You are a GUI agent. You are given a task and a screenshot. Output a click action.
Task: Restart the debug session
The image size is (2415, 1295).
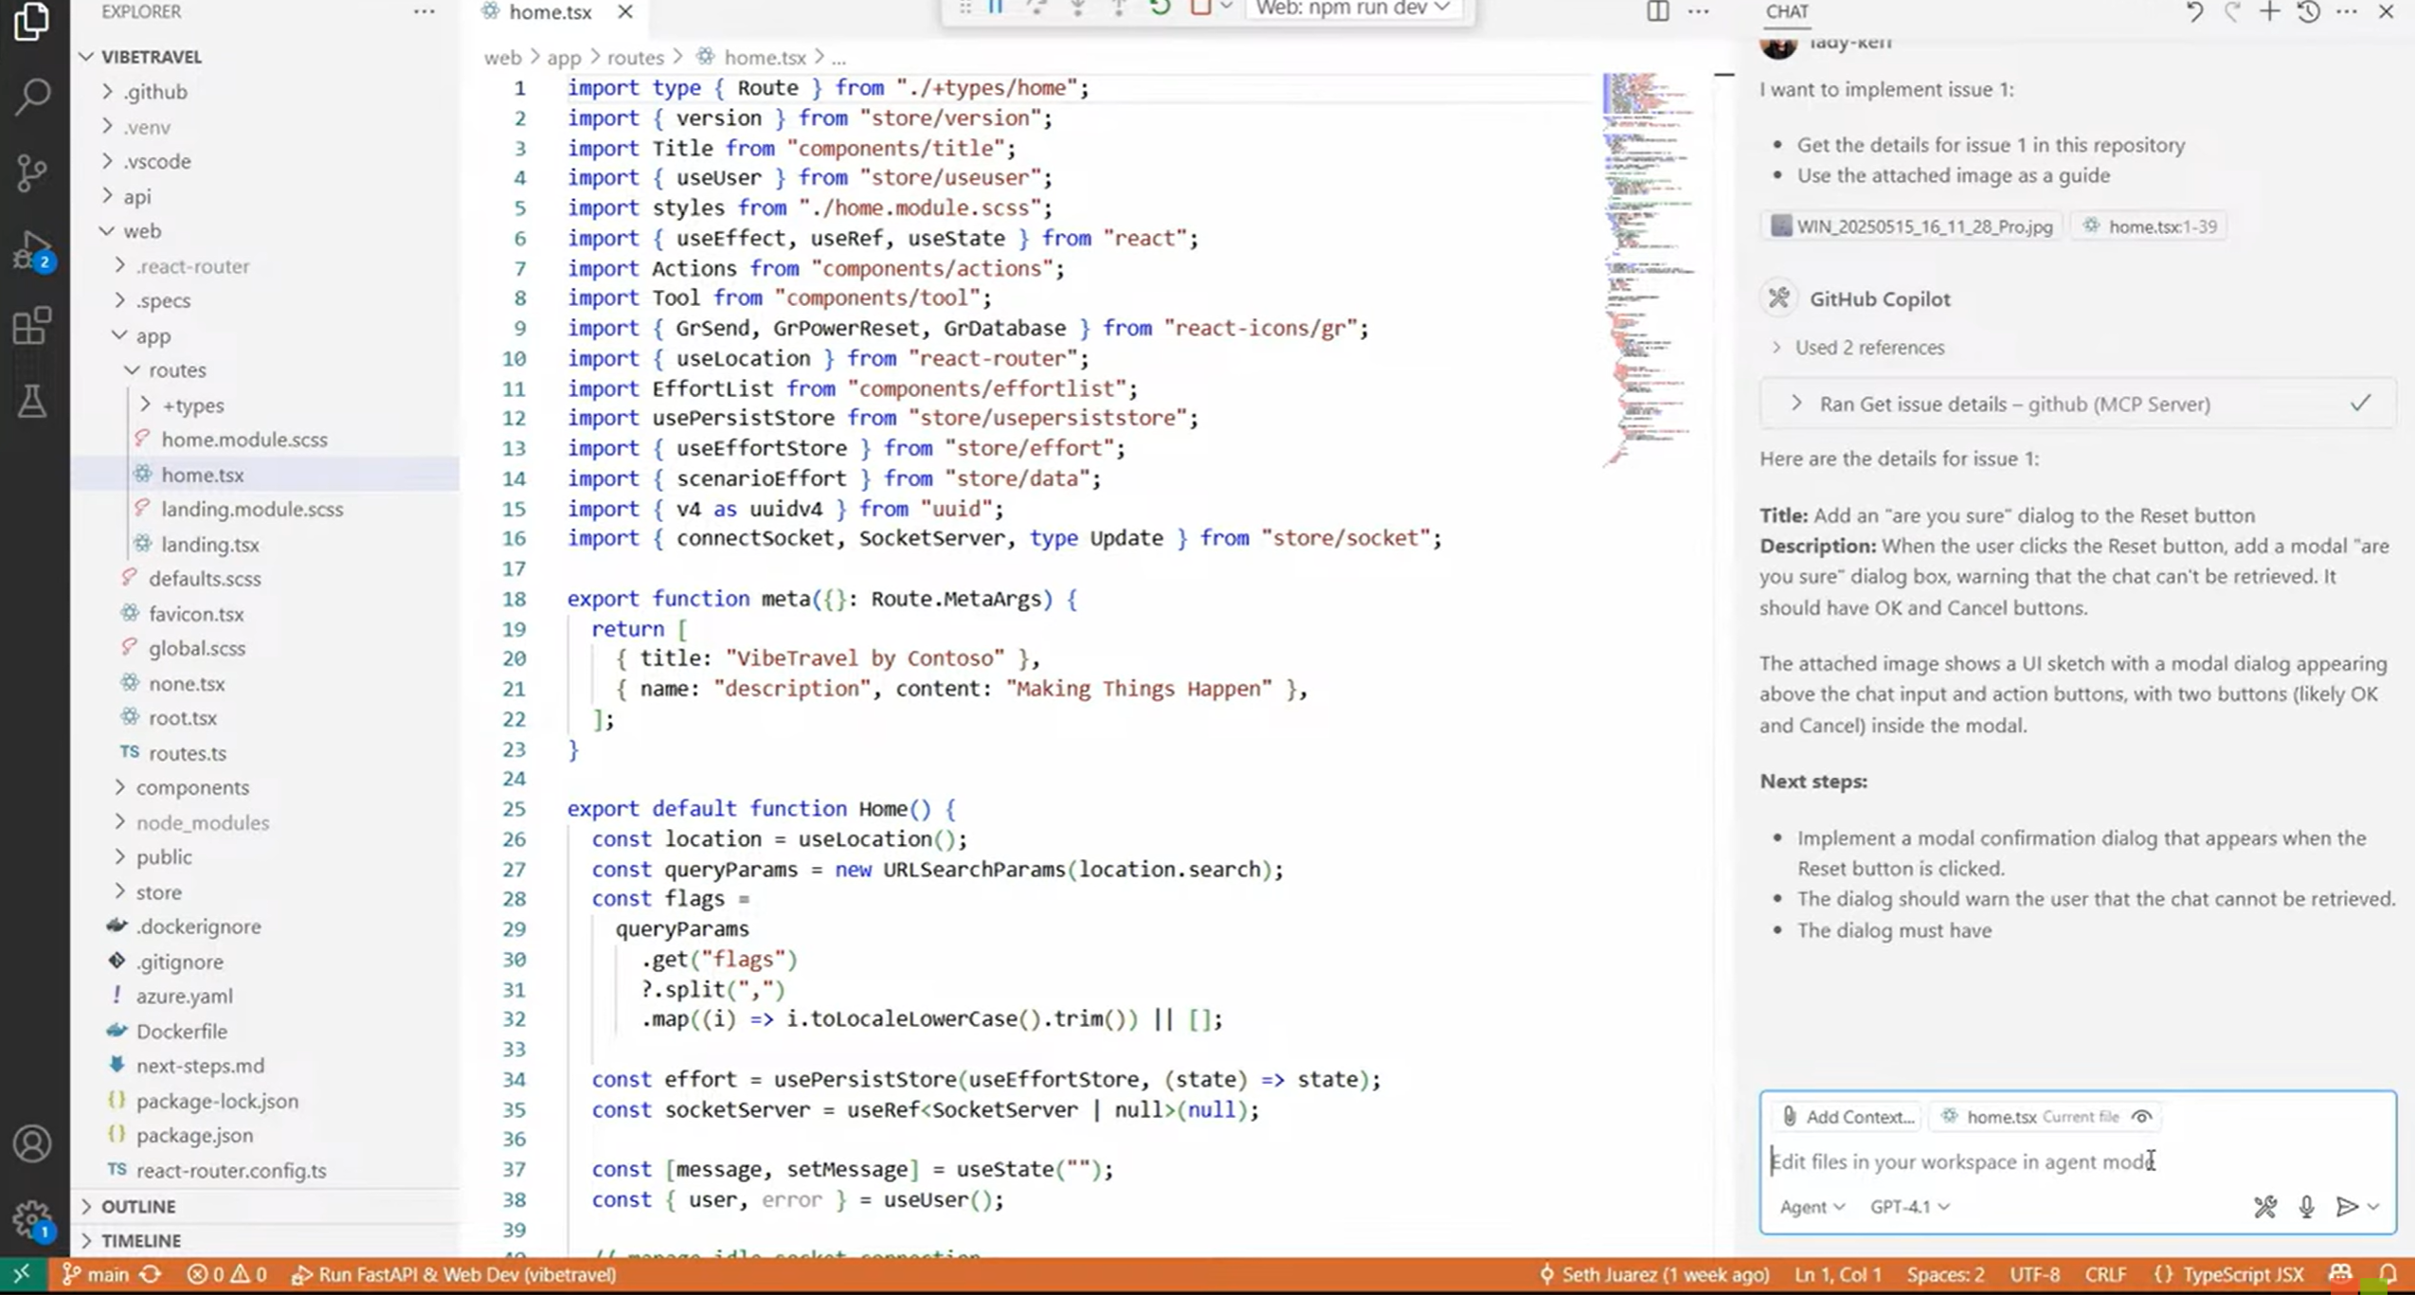click(x=1160, y=8)
